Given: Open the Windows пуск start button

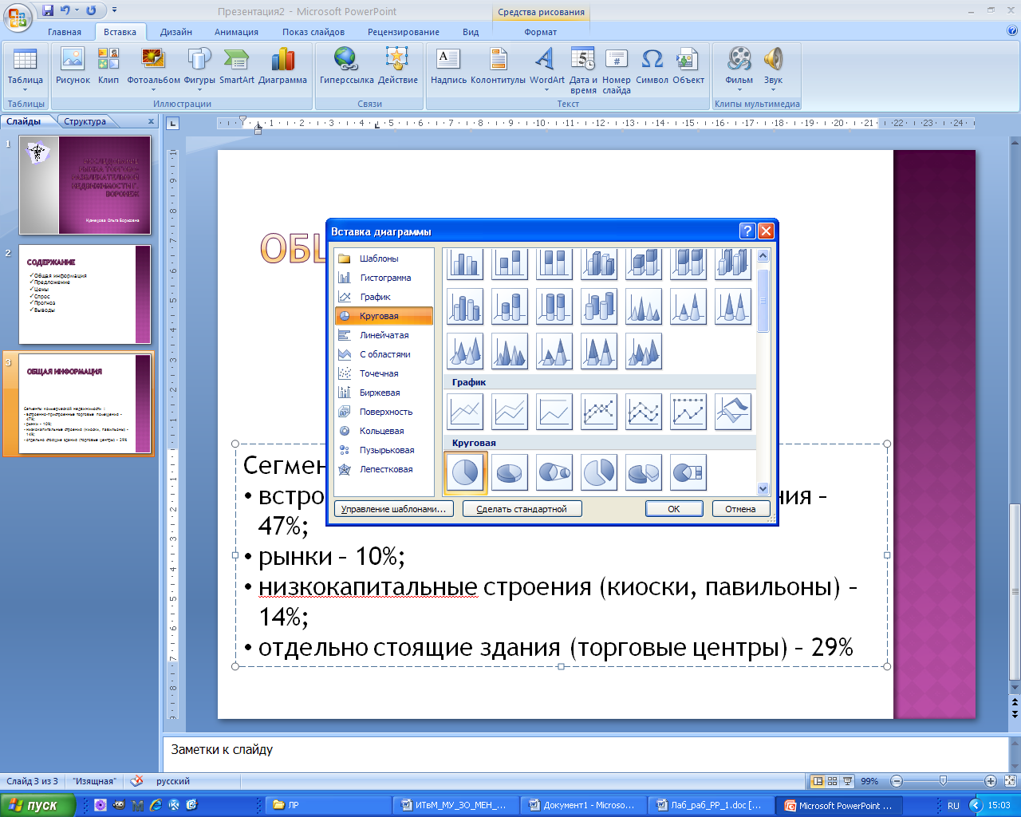Looking at the screenshot, I should point(37,805).
